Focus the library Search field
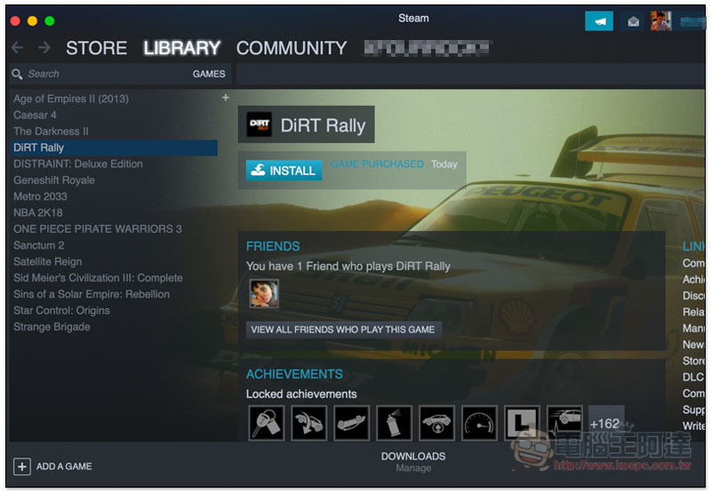Viewport: 711px width, 493px height. (104, 74)
